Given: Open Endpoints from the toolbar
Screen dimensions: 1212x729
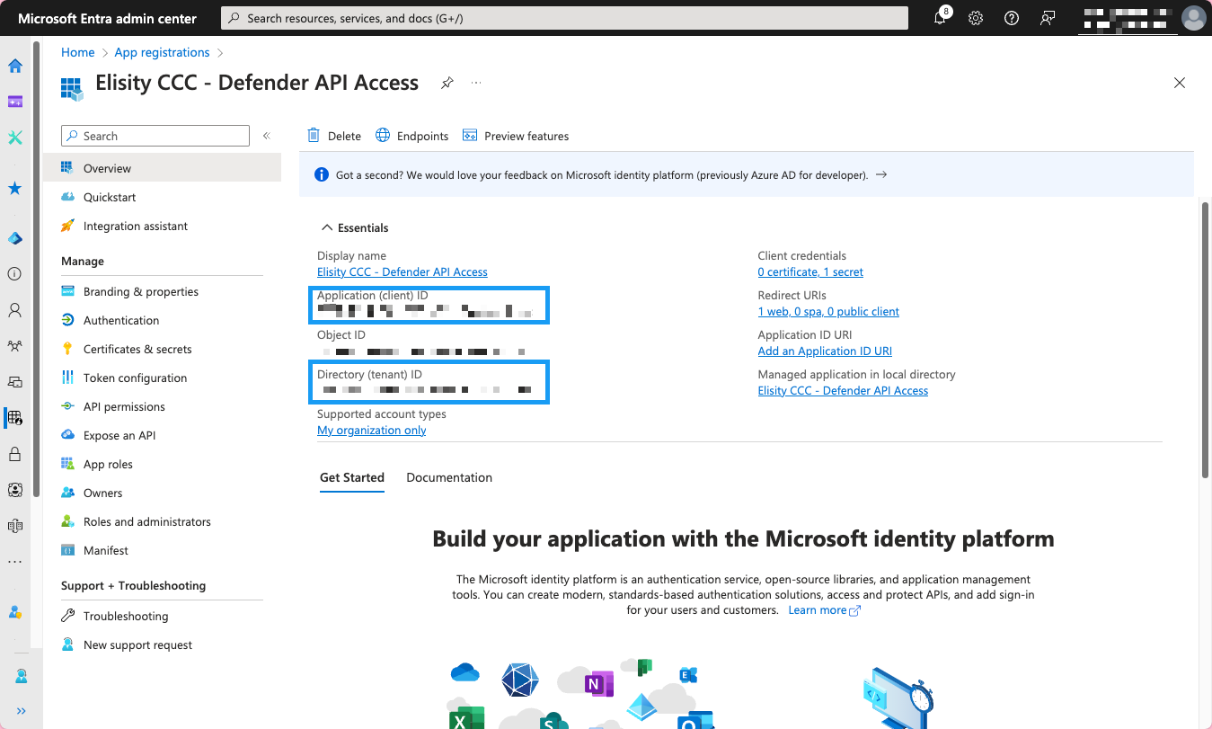Looking at the screenshot, I should [411, 136].
